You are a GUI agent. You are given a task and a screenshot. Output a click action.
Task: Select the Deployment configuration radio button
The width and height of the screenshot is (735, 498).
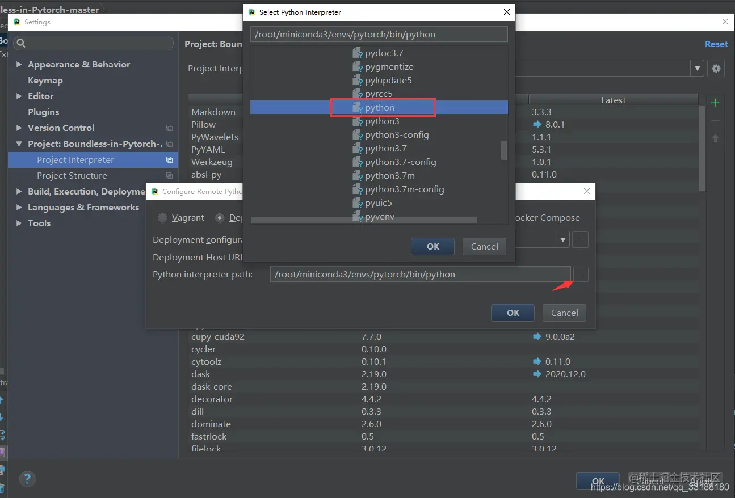pyautogui.click(x=220, y=218)
